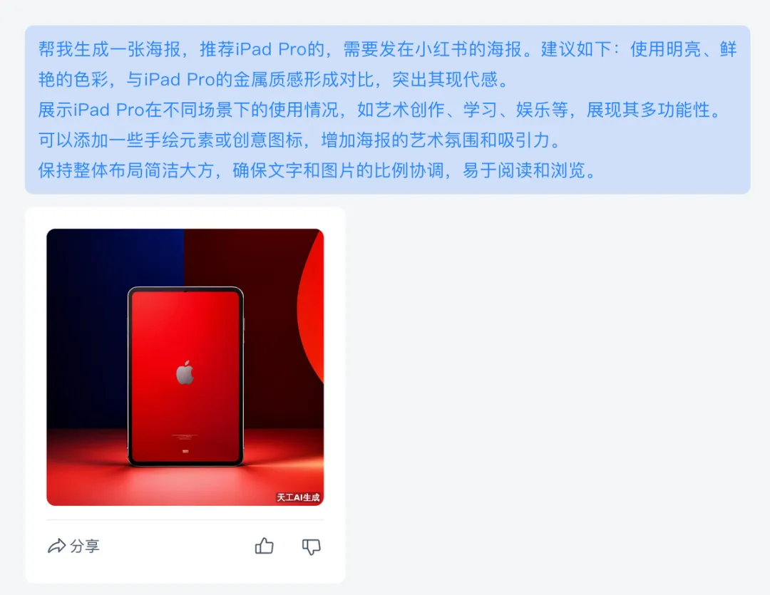The height and width of the screenshot is (595, 770).
Task: Click the line starting with 艳的色彩
Action: pyautogui.click(x=274, y=80)
